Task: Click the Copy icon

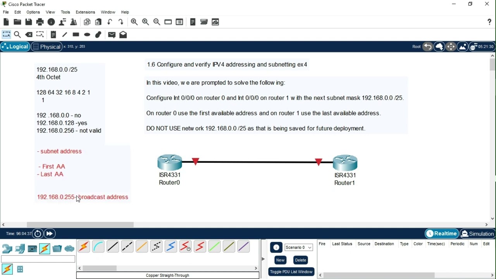Action: pos(87,22)
